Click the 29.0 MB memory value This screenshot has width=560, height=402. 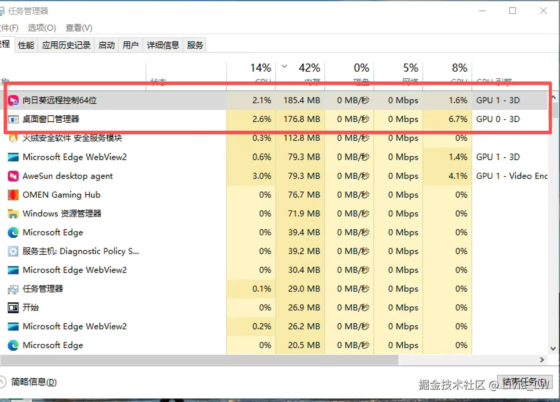pos(304,289)
